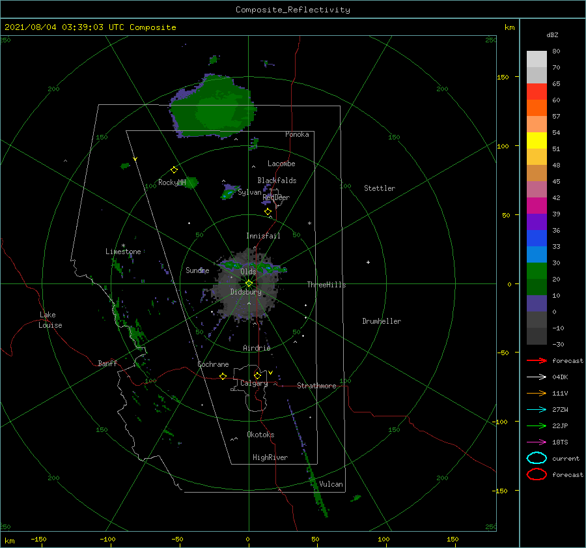Click the white 04DK arrow icon

pyautogui.click(x=537, y=377)
